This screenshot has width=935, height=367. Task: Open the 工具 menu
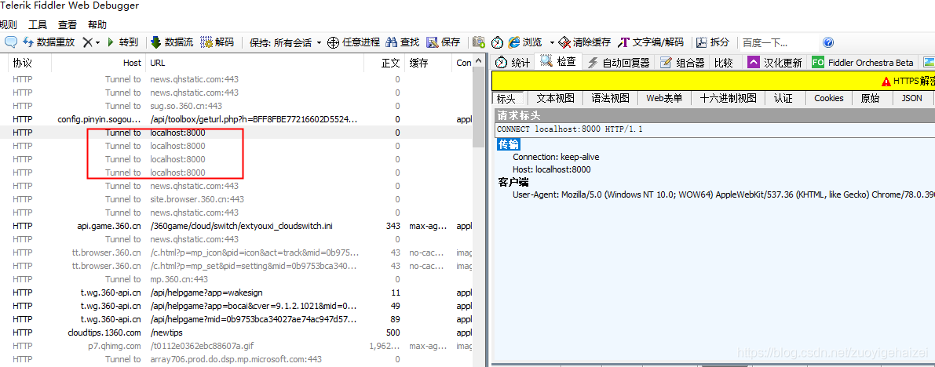tap(38, 24)
